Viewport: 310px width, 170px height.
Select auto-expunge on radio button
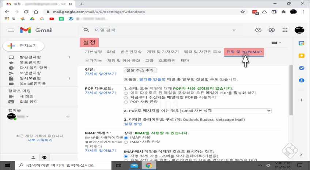[126, 156]
